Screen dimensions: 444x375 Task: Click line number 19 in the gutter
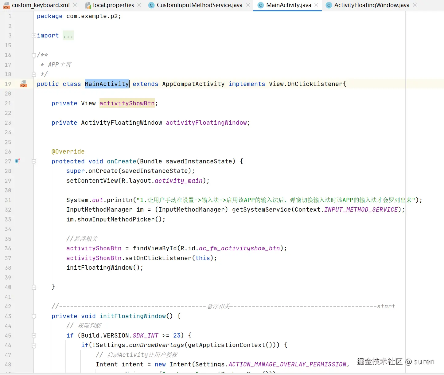coord(8,84)
